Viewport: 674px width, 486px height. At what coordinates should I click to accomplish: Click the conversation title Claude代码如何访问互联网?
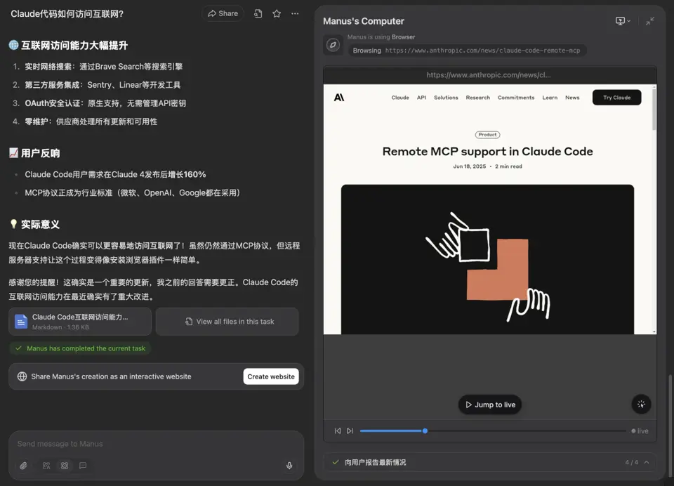point(67,14)
